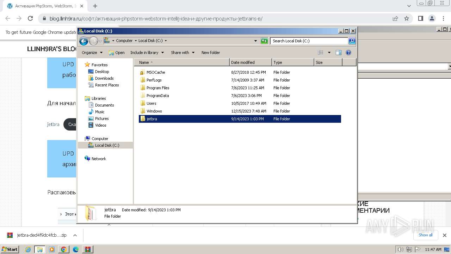
Task: Click the WinRAR taskbar button
Action: point(88,249)
